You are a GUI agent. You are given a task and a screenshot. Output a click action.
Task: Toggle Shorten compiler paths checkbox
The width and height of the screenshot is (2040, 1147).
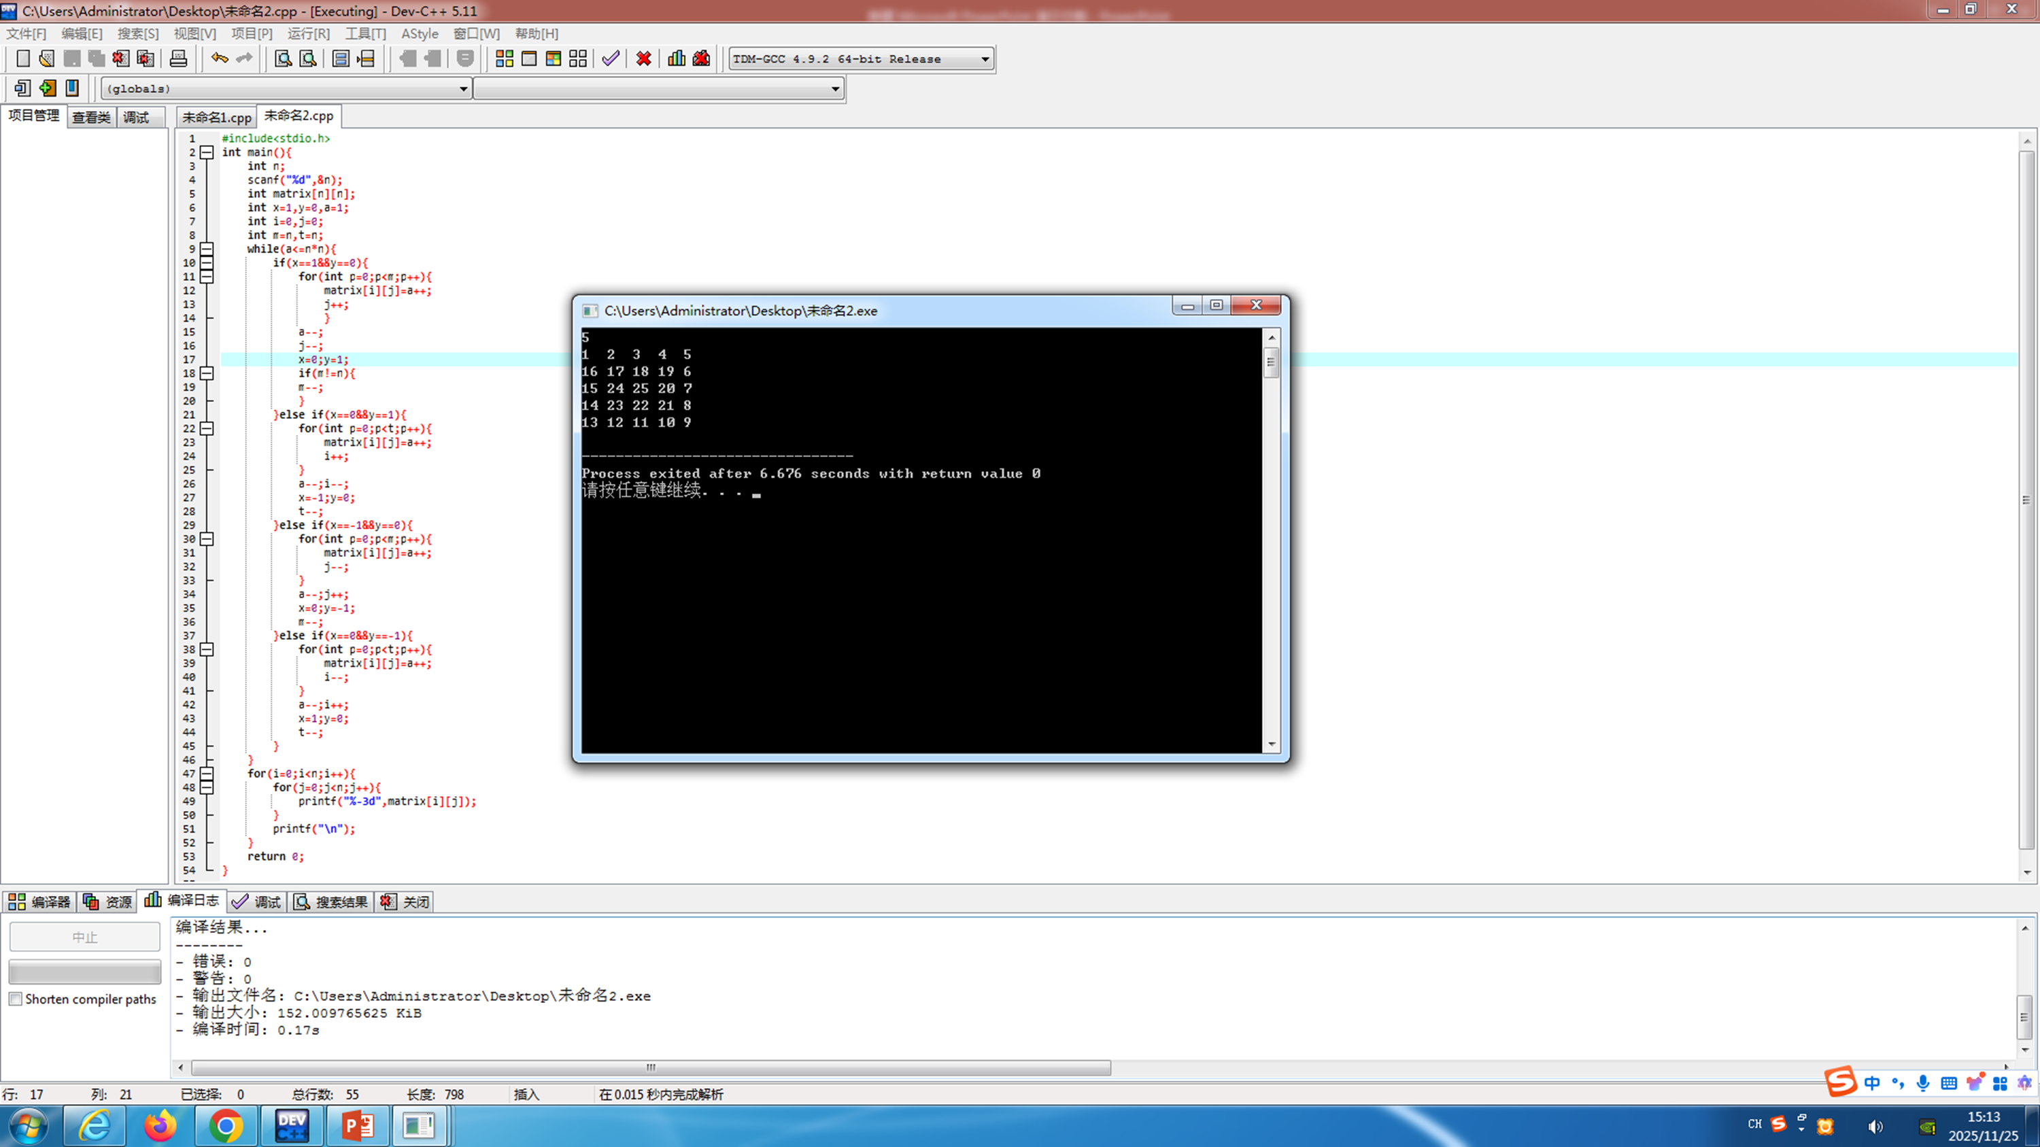coord(16,999)
